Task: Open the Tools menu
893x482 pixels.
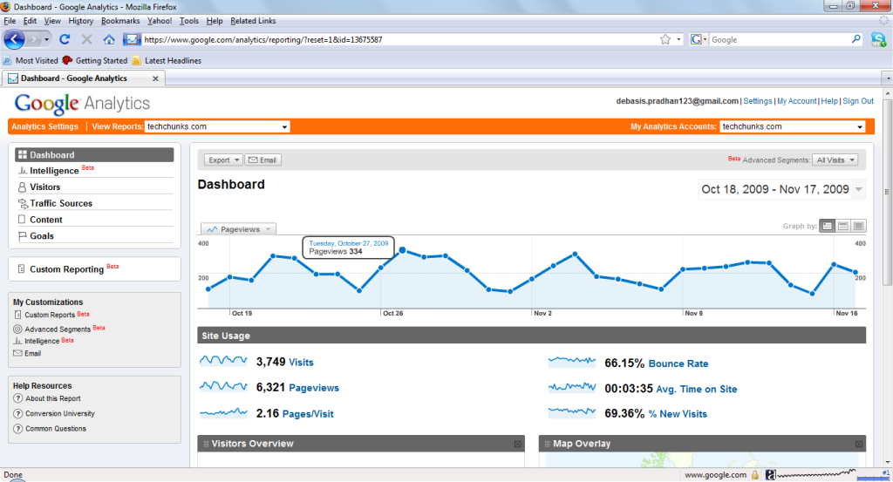Action: [x=189, y=21]
